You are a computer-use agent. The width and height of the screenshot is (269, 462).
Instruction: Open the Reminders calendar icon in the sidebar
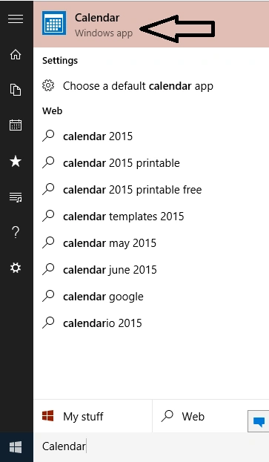[x=16, y=125]
